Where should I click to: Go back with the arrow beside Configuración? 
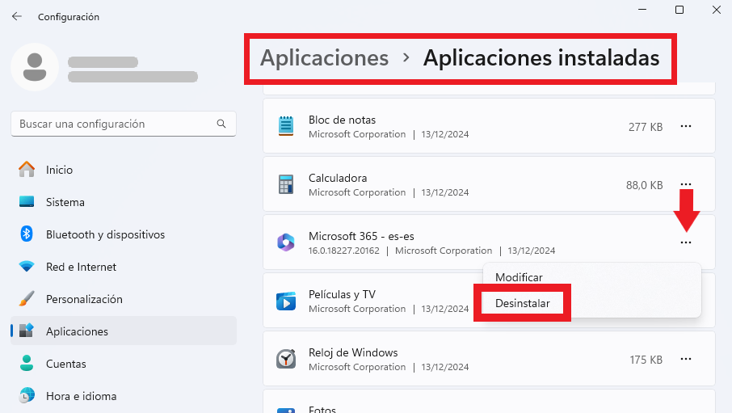click(17, 16)
